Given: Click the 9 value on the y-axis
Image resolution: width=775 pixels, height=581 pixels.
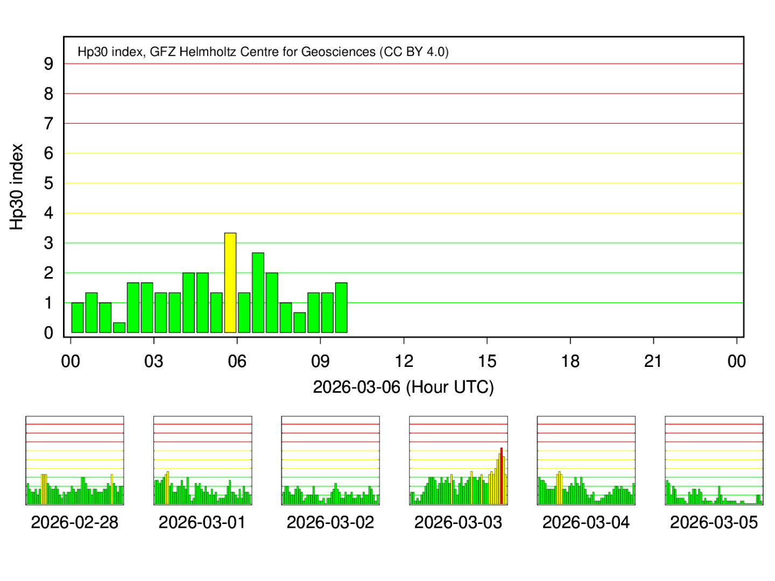Looking at the screenshot, I should pyautogui.click(x=49, y=64).
